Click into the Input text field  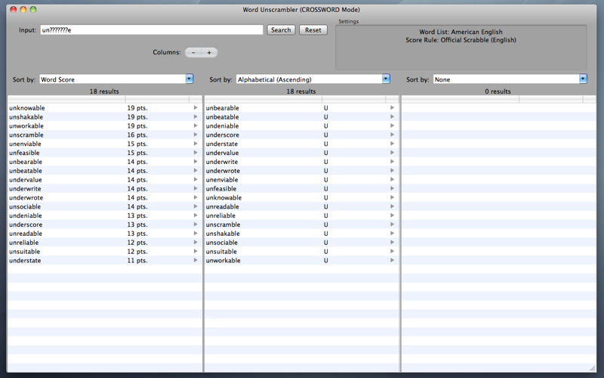tap(152, 30)
